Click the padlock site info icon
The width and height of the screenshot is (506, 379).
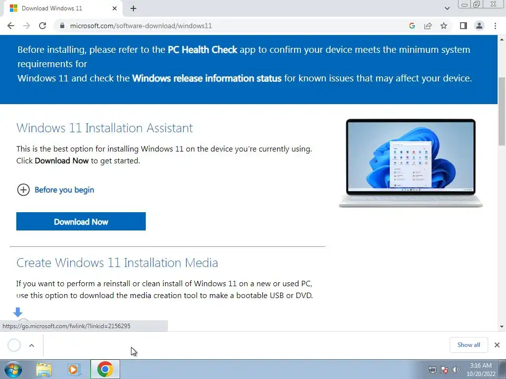(62, 26)
